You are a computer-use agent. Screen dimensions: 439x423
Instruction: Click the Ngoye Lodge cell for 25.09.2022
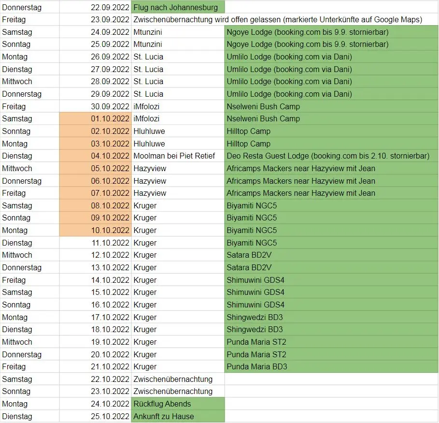pos(331,44)
